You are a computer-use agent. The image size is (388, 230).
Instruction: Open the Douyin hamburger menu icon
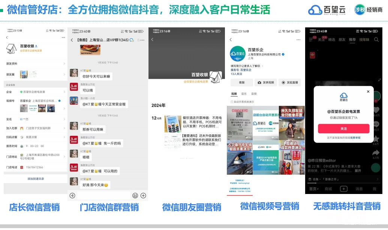tap(310, 39)
